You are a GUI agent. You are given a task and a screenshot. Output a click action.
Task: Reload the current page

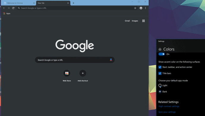tap(13, 8)
